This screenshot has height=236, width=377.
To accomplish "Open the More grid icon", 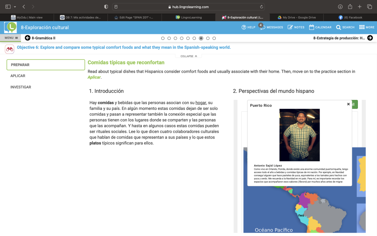I will pyautogui.click(x=362, y=27).
